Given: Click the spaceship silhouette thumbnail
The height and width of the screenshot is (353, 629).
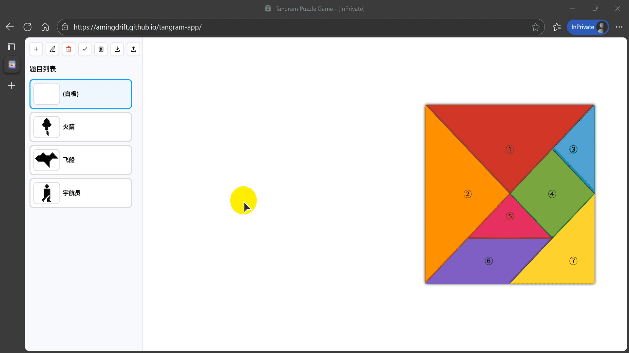Looking at the screenshot, I should [x=47, y=160].
